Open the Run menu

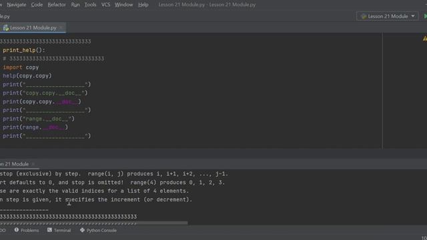pyautogui.click(x=75, y=5)
